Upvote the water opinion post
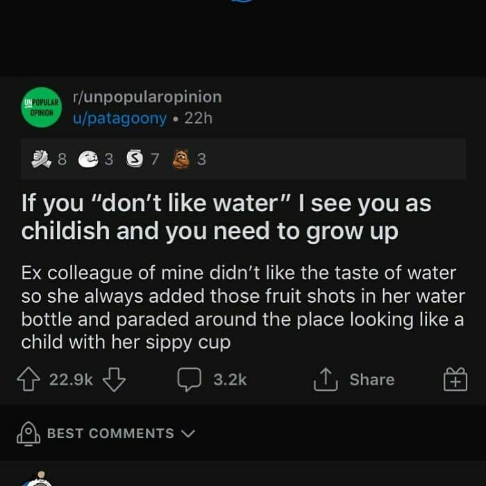Image resolution: width=486 pixels, height=486 pixels. pos(28,380)
